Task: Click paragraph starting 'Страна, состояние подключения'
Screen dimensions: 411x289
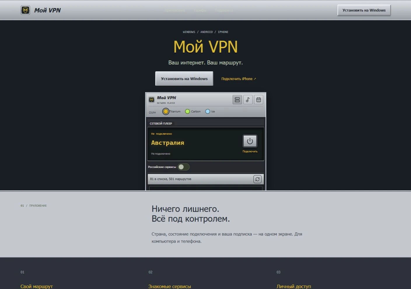Action: tap(227, 238)
